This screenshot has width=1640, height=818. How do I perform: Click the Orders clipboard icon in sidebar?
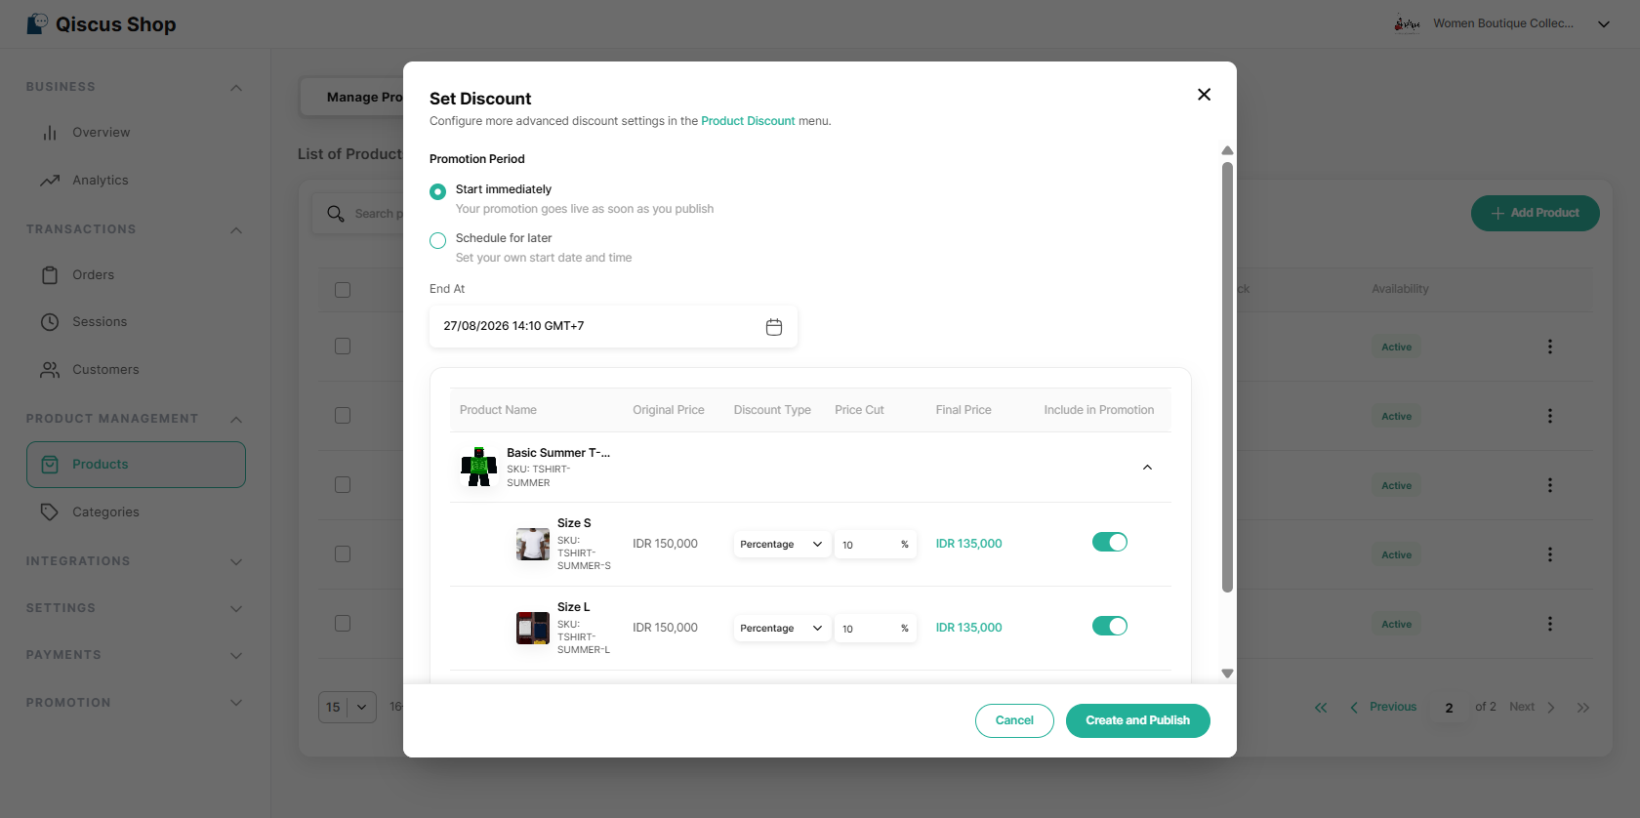pyautogui.click(x=50, y=275)
